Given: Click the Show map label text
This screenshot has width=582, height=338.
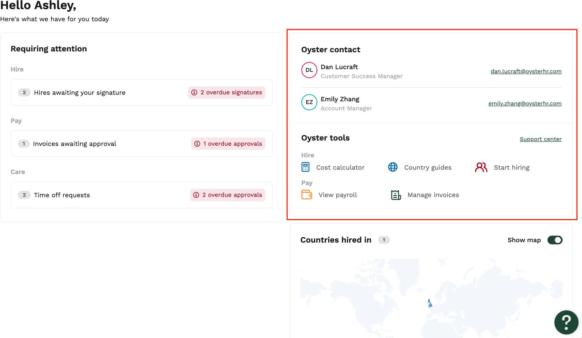Looking at the screenshot, I should coord(524,240).
